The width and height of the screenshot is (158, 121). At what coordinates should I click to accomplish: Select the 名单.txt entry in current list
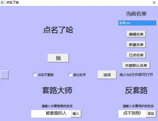(x=137, y=23)
